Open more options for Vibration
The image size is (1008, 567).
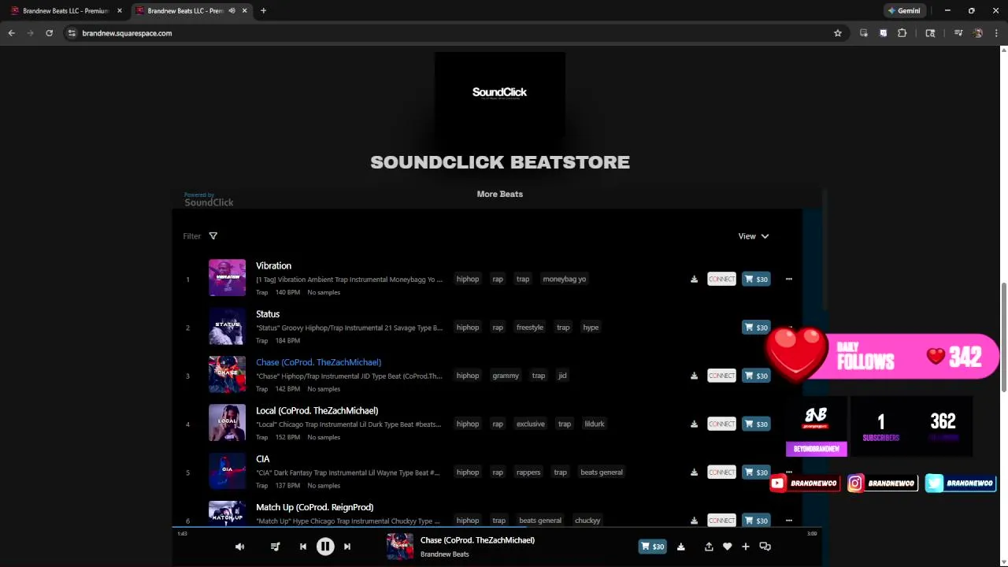click(788, 279)
